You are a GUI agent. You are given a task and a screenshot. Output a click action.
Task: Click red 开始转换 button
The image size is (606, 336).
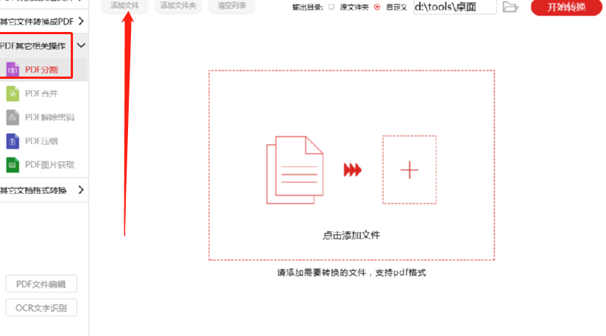pos(567,7)
